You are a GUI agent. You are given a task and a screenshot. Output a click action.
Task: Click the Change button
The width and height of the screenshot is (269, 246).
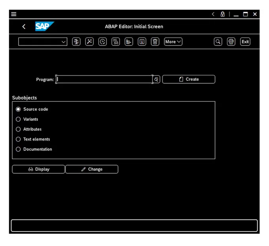coord(92,169)
